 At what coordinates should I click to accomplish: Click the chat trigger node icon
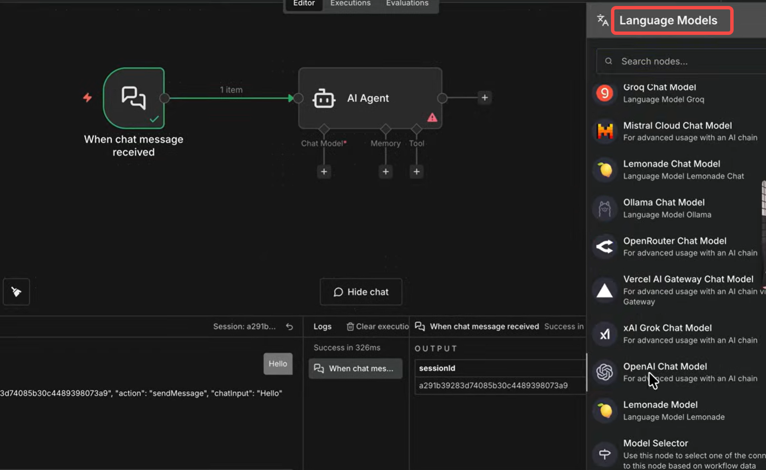point(134,98)
